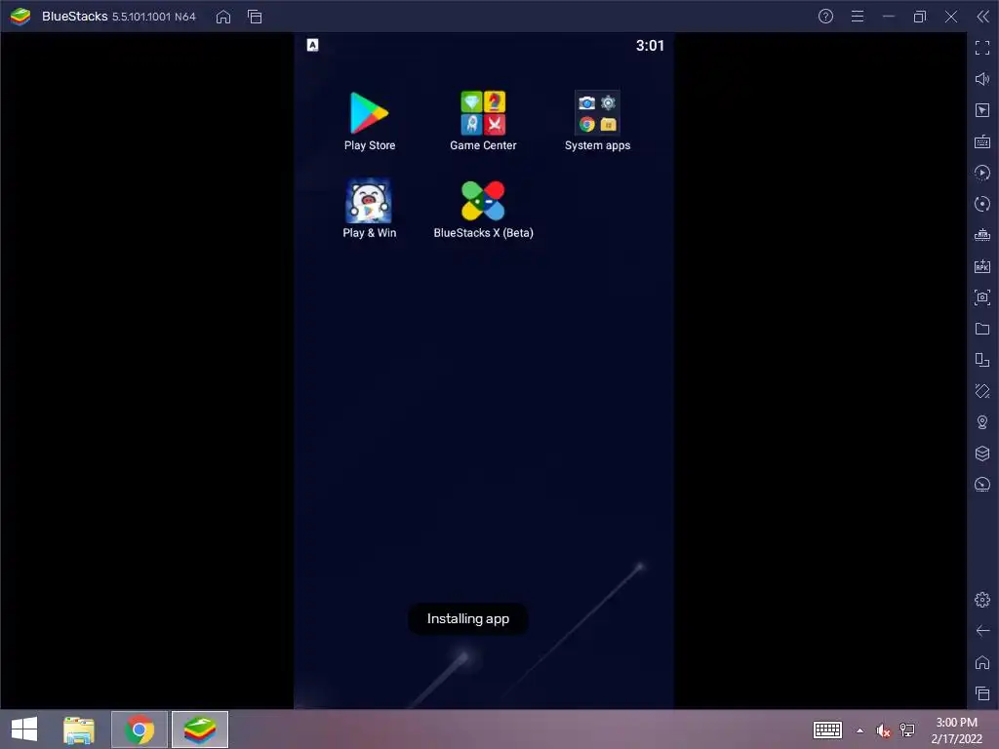Open the Play Store app
999x749 pixels.
point(370,121)
